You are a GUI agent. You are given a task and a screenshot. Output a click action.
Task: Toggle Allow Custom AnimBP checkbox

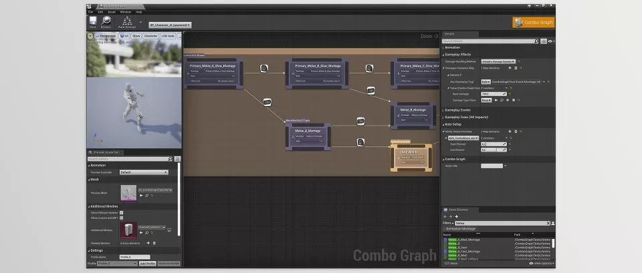(121, 218)
